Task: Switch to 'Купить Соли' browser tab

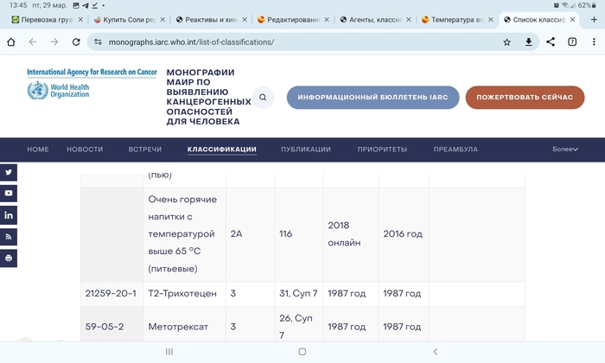Action: [x=125, y=18]
